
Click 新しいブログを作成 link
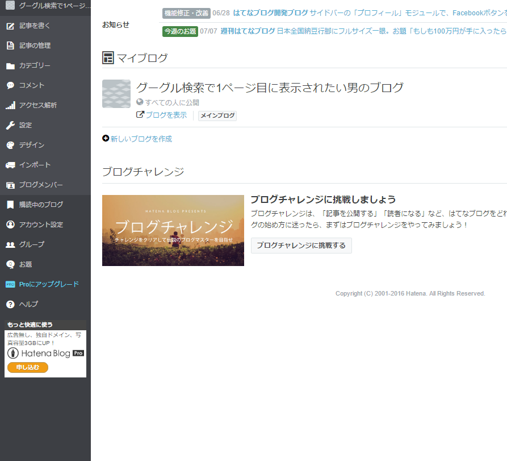click(x=141, y=139)
